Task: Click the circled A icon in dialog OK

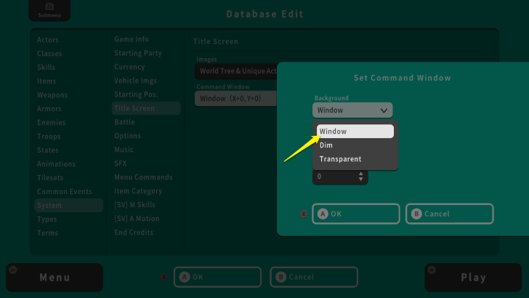Action: point(323,214)
